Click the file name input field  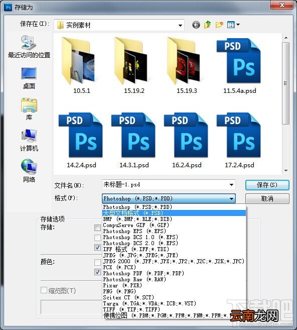pyautogui.click(x=169, y=185)
